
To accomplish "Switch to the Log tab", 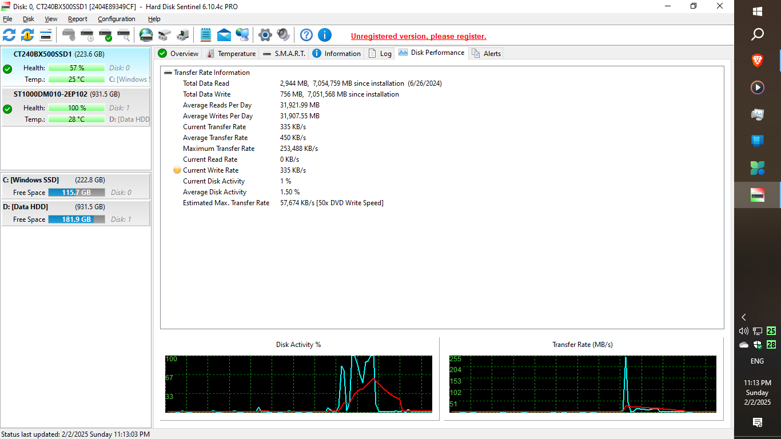I will [380, 53].
